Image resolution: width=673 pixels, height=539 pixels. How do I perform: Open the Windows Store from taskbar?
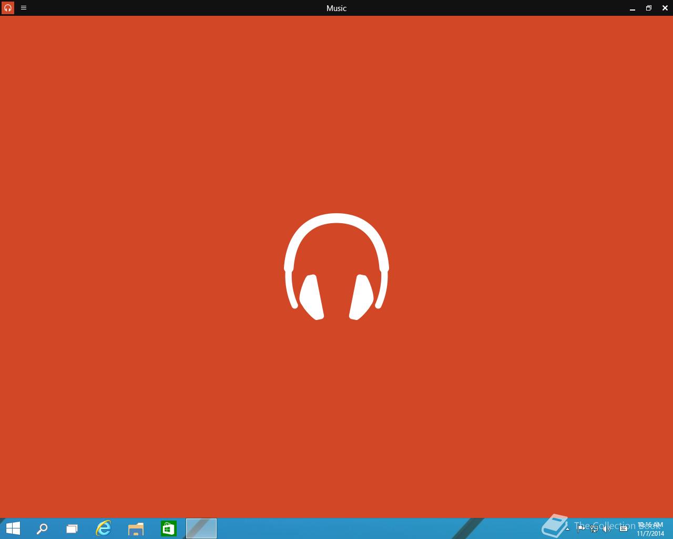pos(169,528)
